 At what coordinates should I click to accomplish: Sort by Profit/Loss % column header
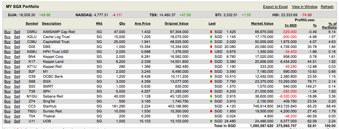click(x=315, y=25)
